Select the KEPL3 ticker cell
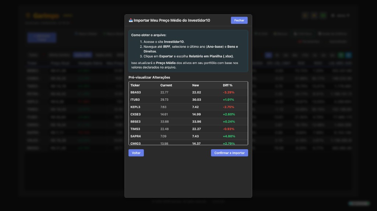The width and height of the screenshot is (377, 211). click(x=135, y=107)
